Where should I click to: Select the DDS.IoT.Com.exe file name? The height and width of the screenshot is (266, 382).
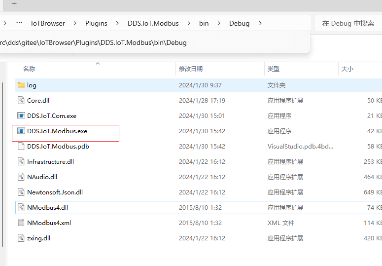click(x=52, y=116)
